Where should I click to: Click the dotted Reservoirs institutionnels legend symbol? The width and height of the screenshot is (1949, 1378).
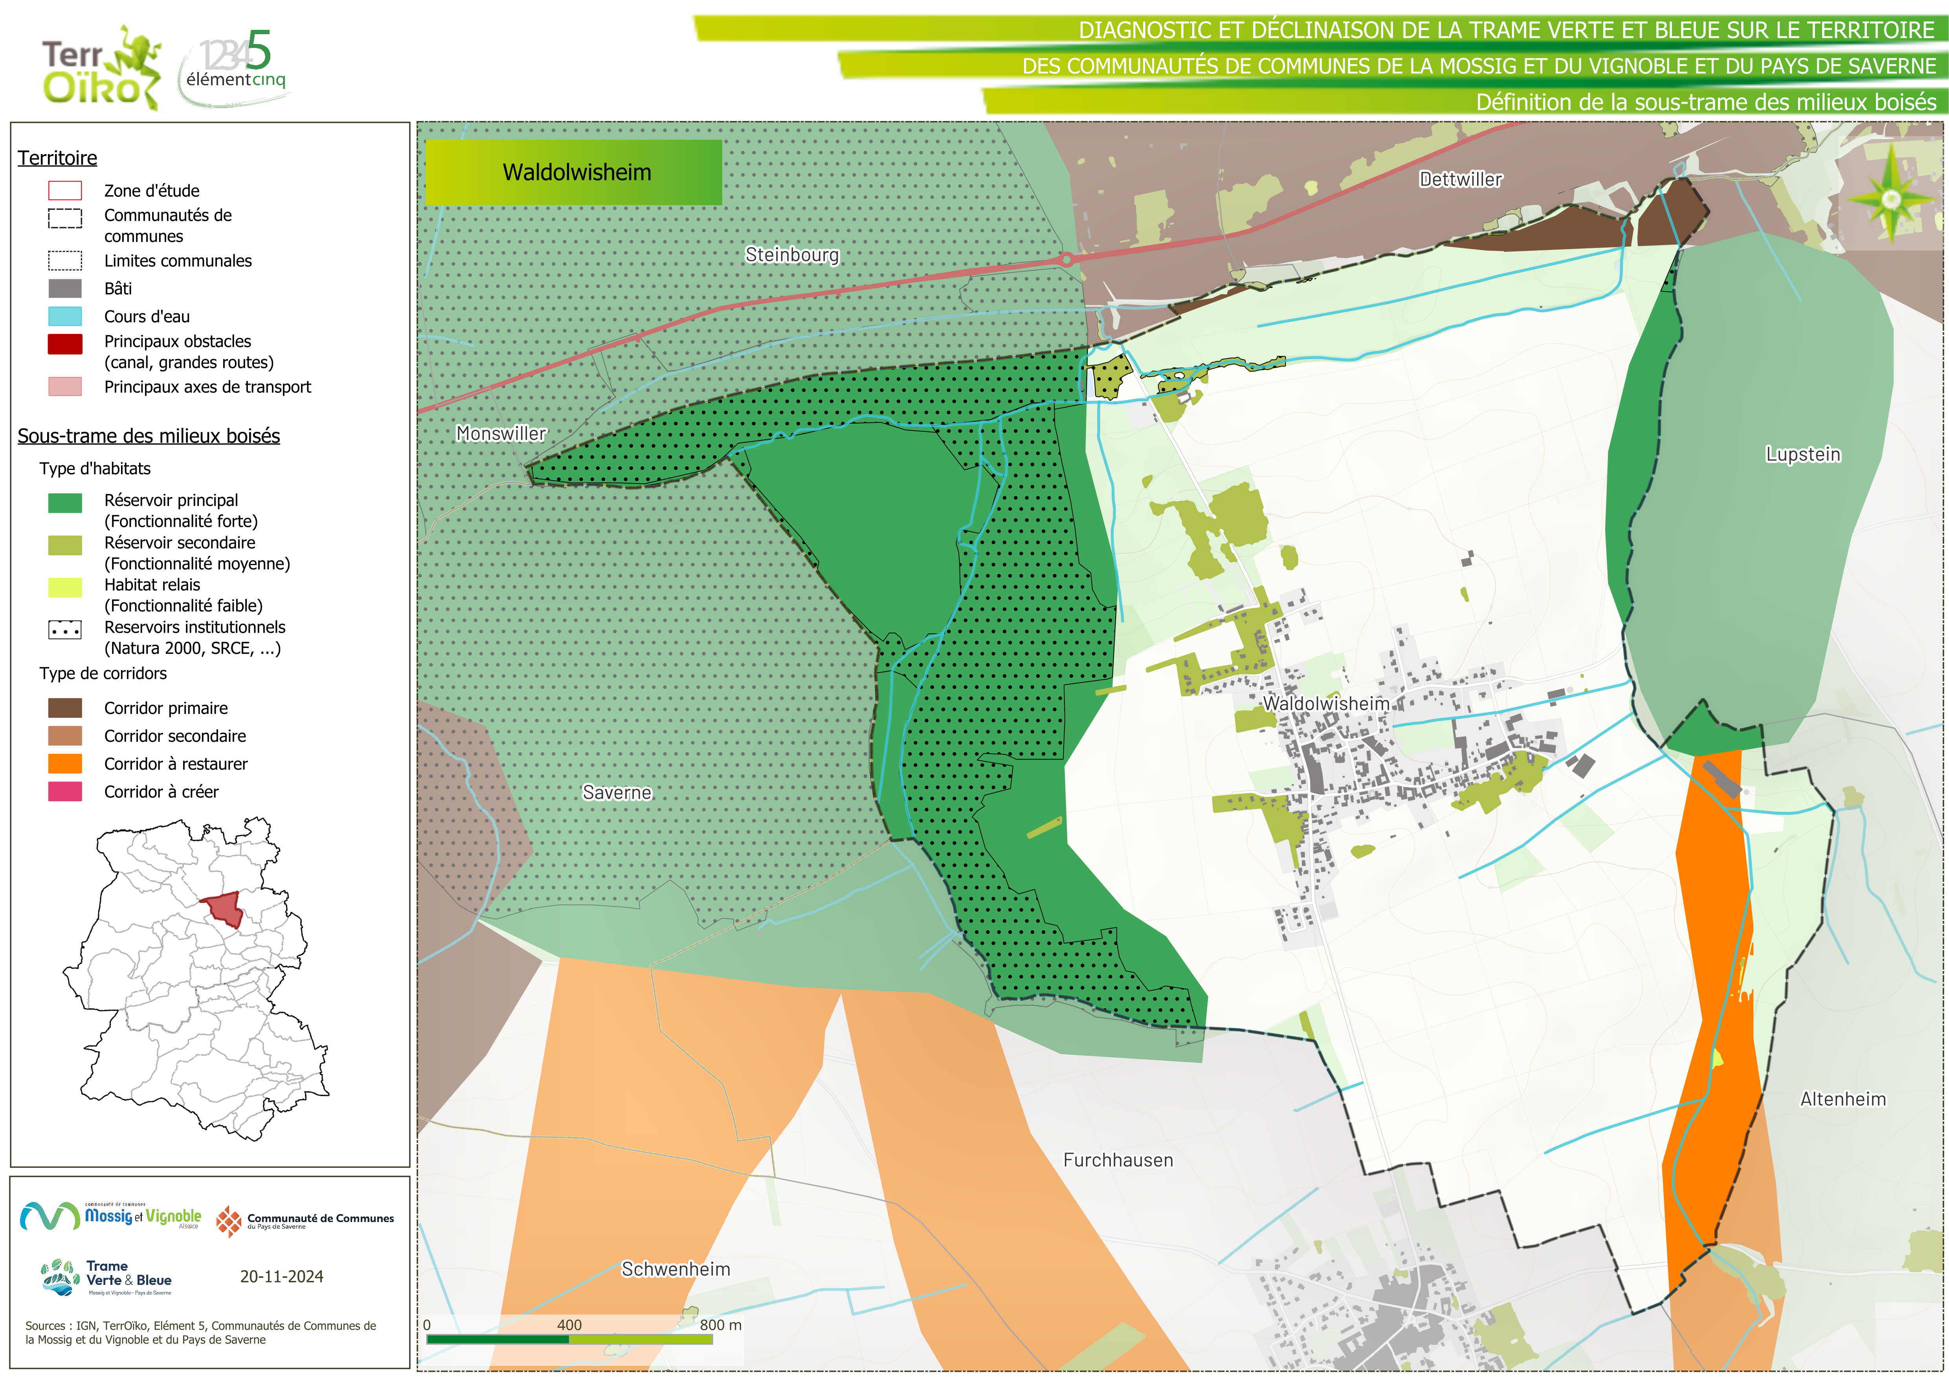(65, 630)
